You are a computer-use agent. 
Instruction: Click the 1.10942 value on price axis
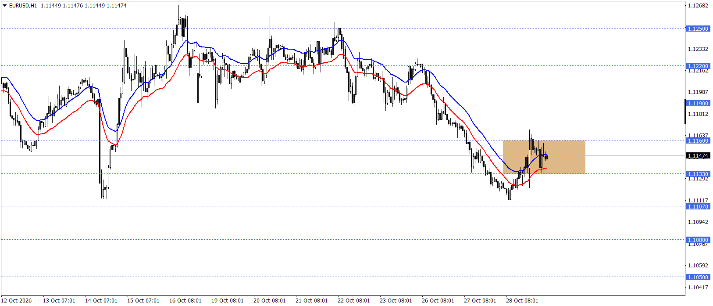pos(698,222)
